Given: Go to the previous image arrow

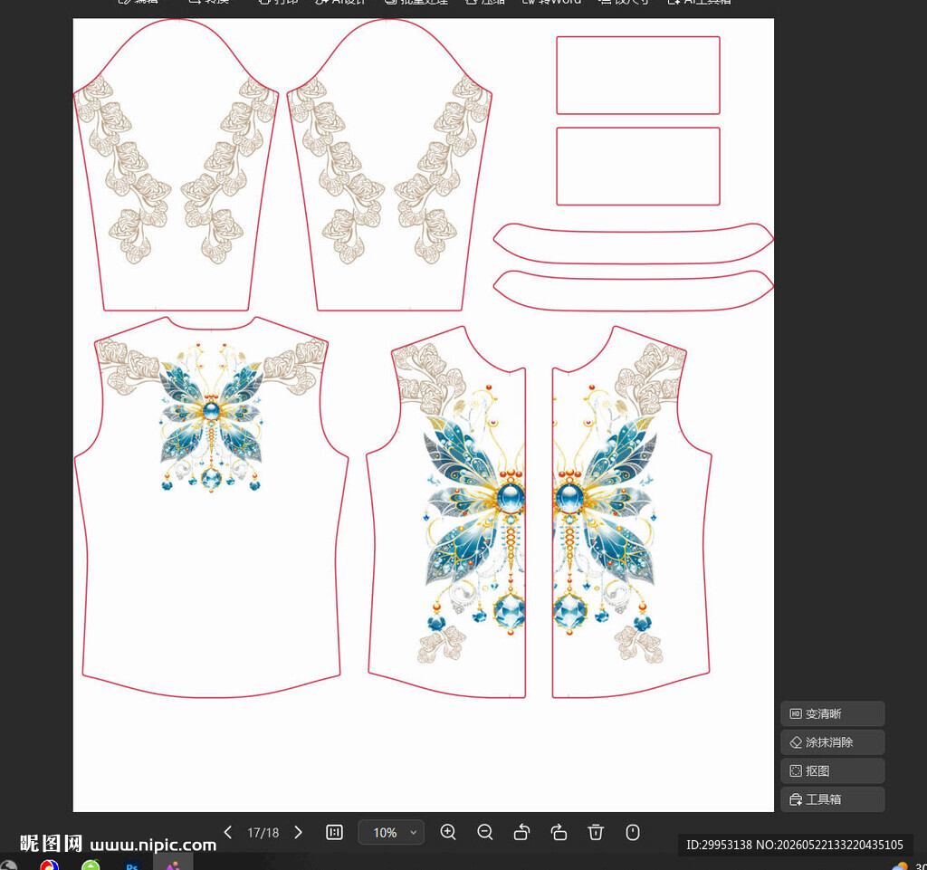Looking at the screenshot, I should point(227,832).
